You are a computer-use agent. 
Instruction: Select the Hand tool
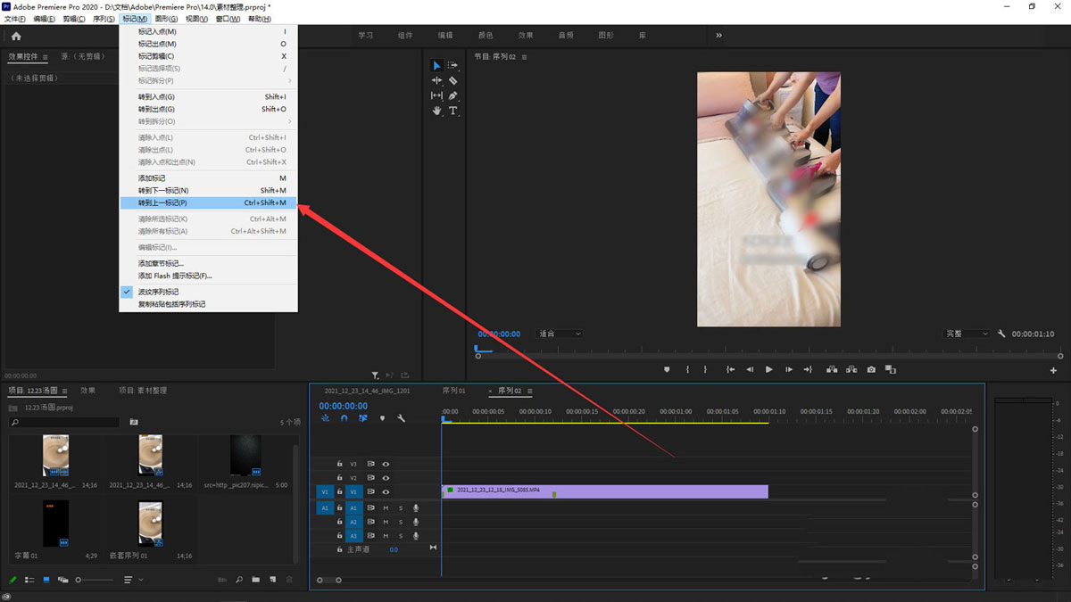pyautogui.click(x=436, y=111)
